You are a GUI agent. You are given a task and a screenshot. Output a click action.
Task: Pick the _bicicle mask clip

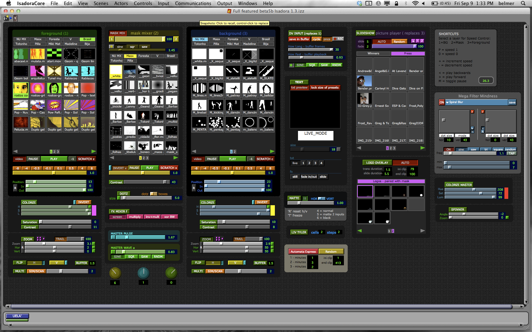point(116,102)
